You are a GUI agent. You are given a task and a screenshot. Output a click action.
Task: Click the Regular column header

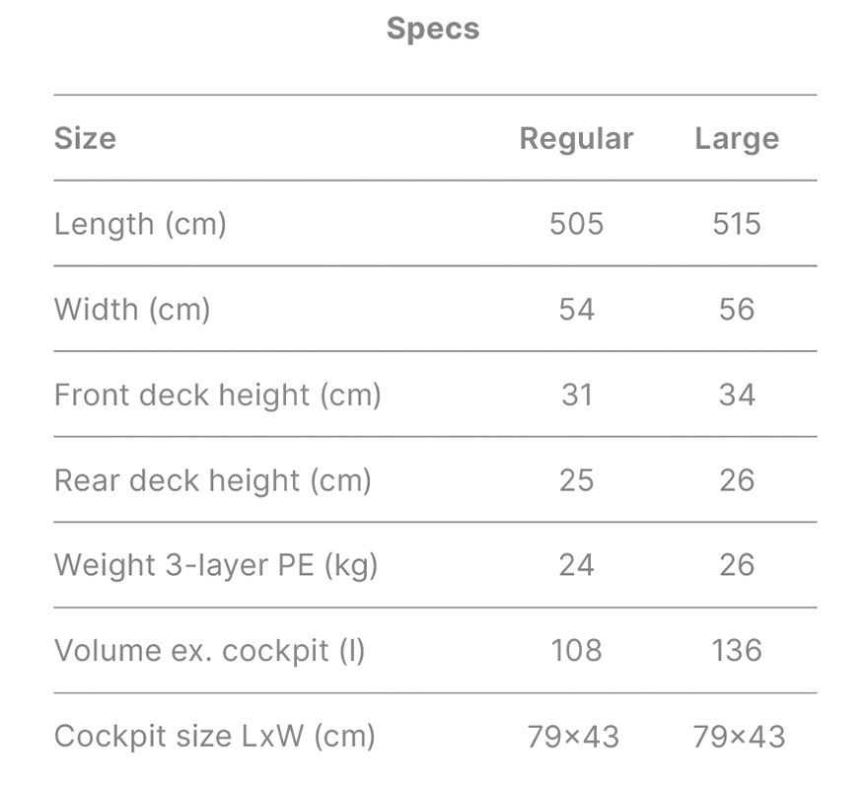(576, 138)
